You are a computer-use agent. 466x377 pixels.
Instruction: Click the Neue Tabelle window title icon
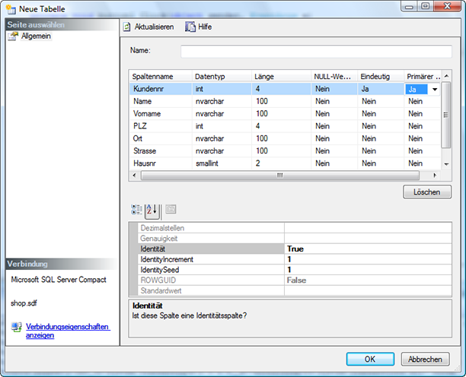pos(11,9)
